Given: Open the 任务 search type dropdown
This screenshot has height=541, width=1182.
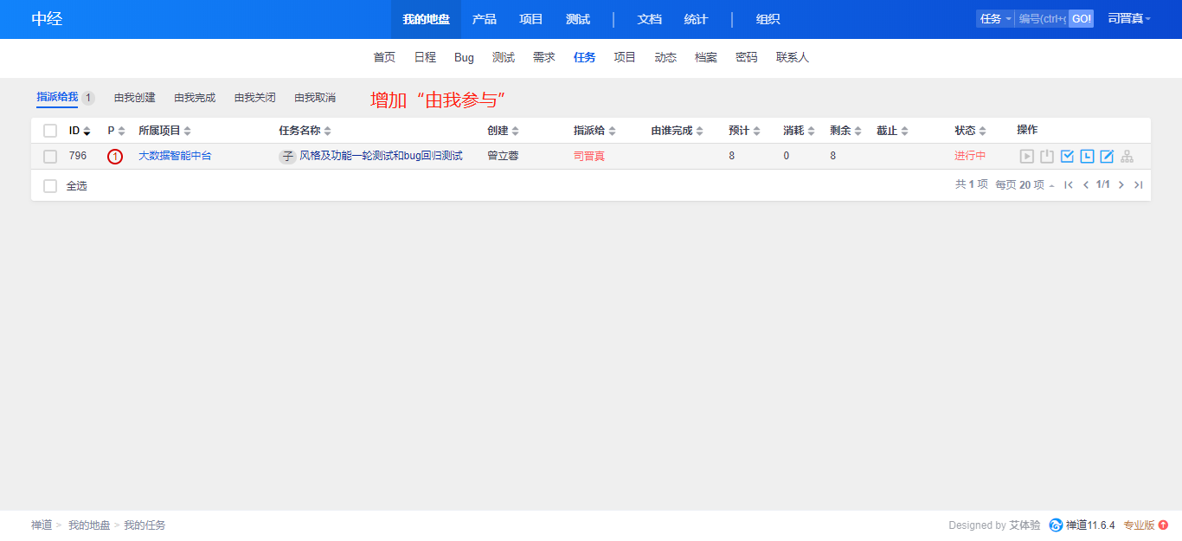Looking at the screenshot, I should 995,19.
